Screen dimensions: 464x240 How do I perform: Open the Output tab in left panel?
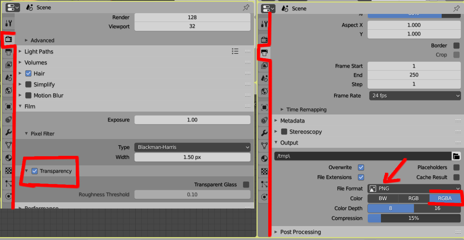9,52
